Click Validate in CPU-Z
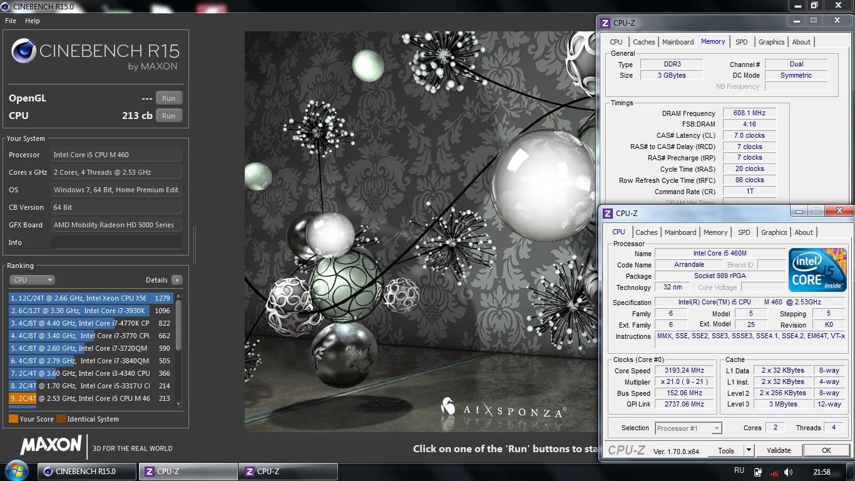The height and width of the screenshot is (481, 855). (x=779, y=450)
